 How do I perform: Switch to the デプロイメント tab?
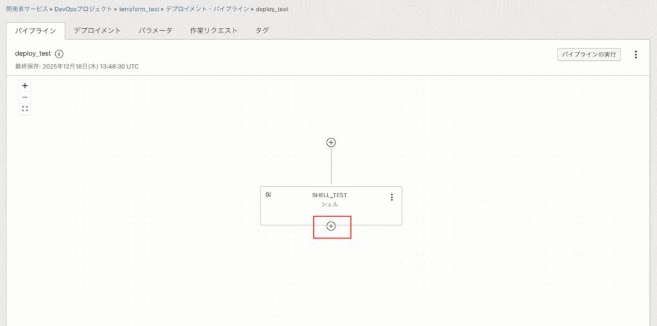(x=97, y=30)
